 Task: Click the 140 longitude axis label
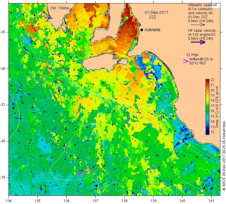click(182, 201)
